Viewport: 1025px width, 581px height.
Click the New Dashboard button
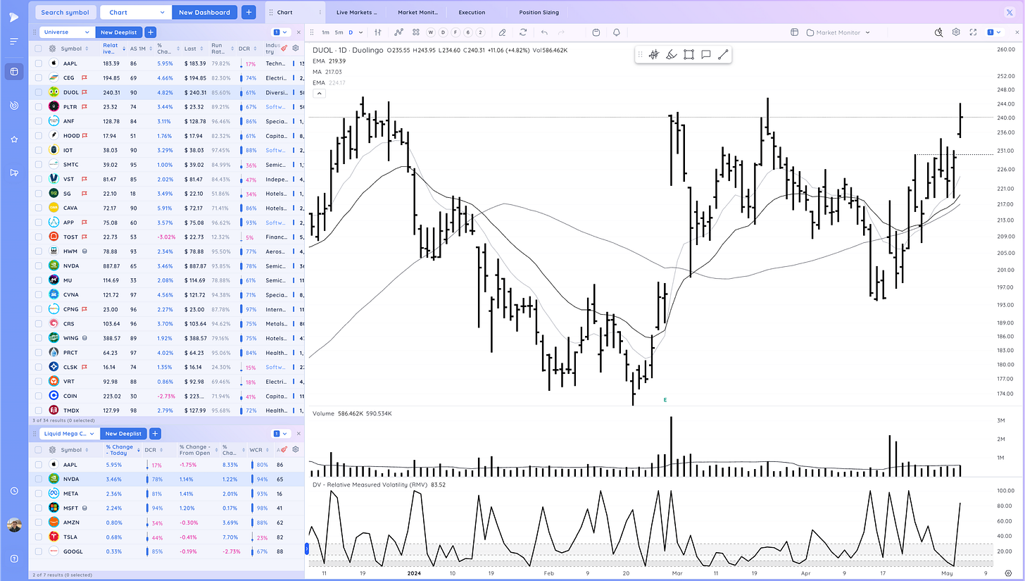pos(204,12)
